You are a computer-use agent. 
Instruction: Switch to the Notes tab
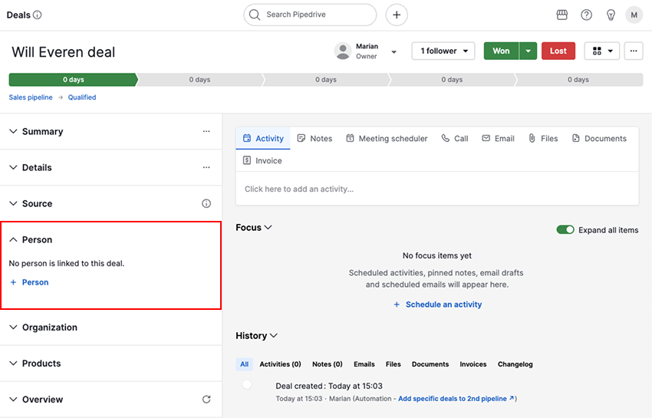click(314, 139)
